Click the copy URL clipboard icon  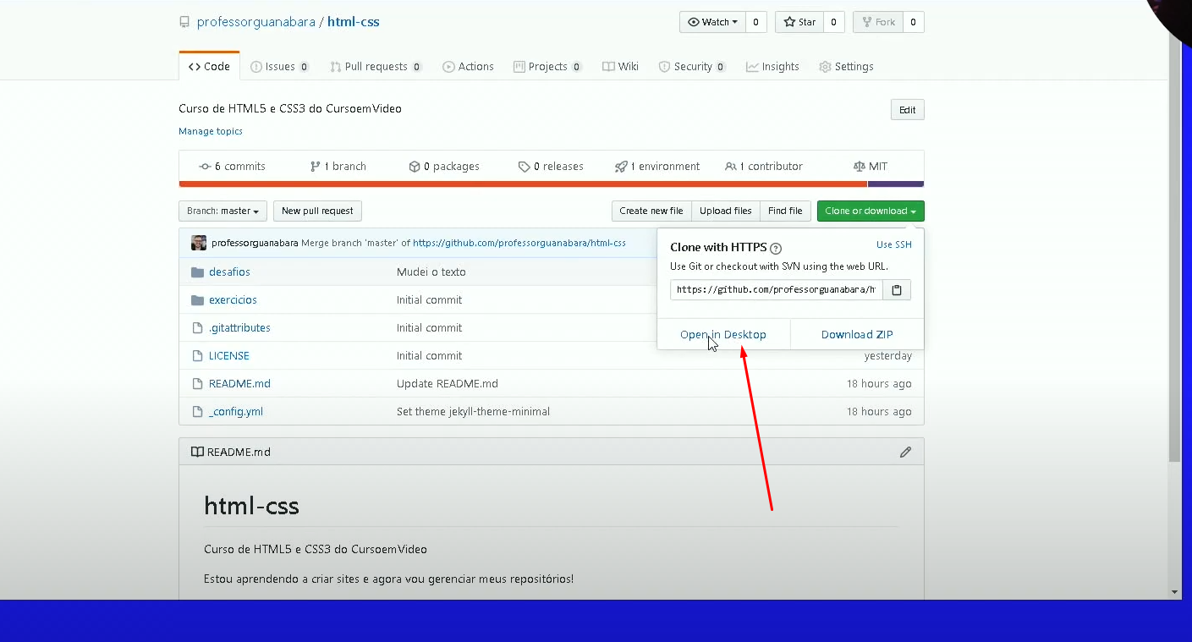click(897, 290)
